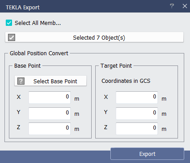Choose Select Base Point button text
This screenshot has width=190, height=163.
click(55, 81)
